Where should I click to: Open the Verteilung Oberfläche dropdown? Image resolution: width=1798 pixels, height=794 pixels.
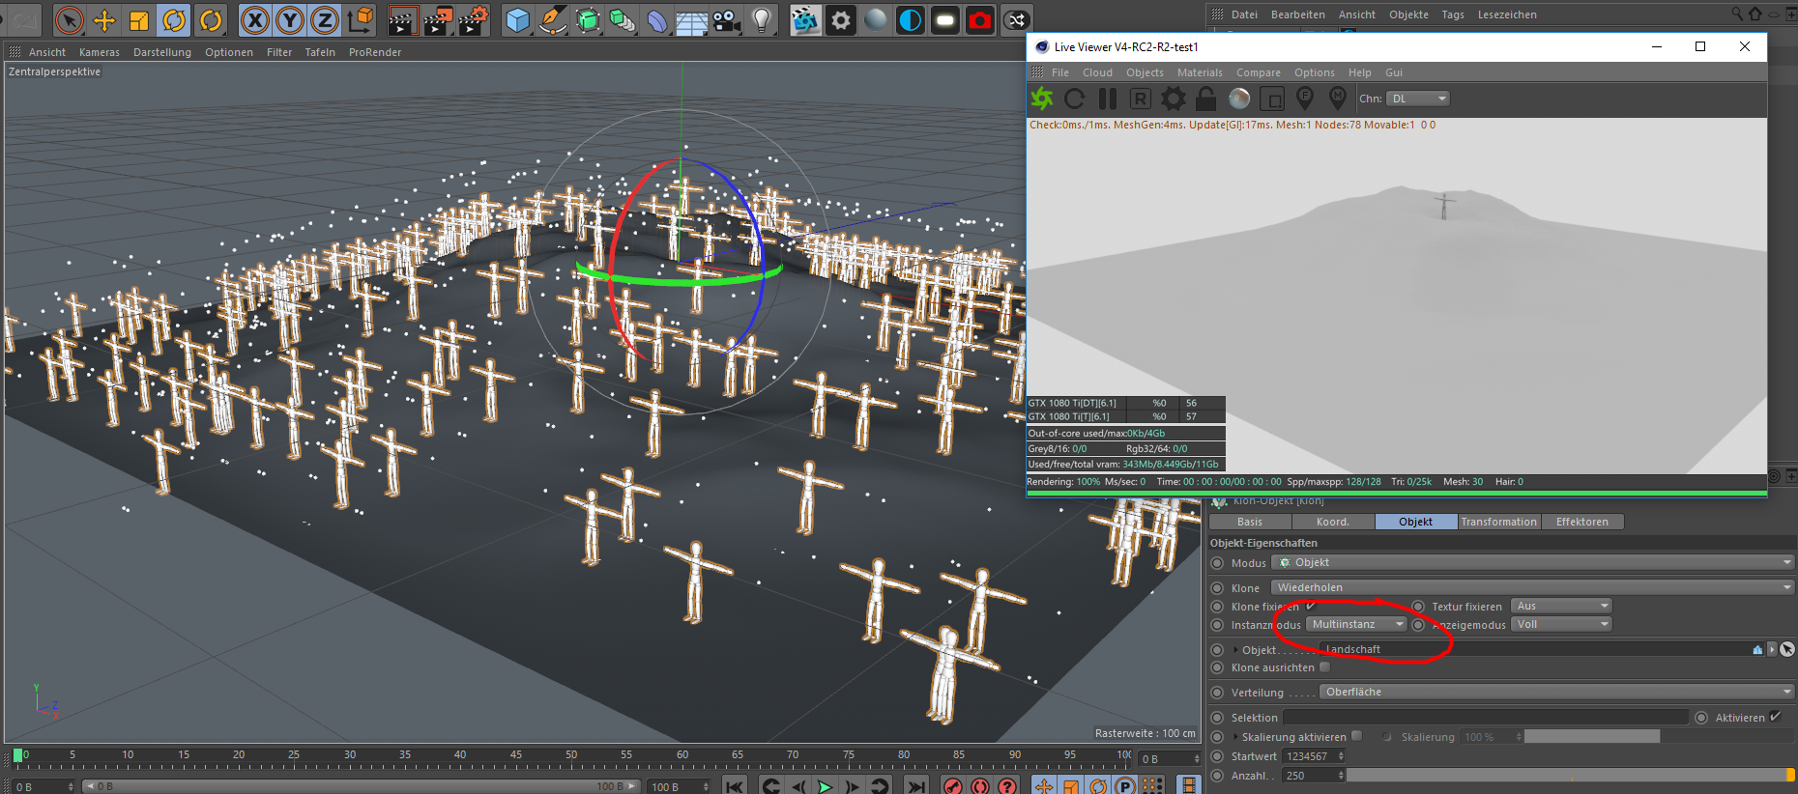point(1556,692)
